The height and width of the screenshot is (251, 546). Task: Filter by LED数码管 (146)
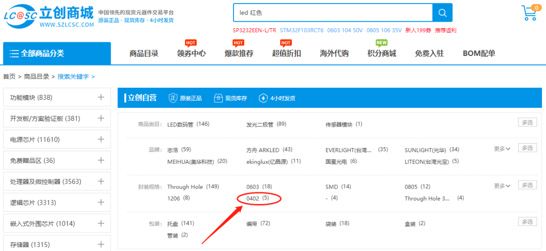click(189, 124)
